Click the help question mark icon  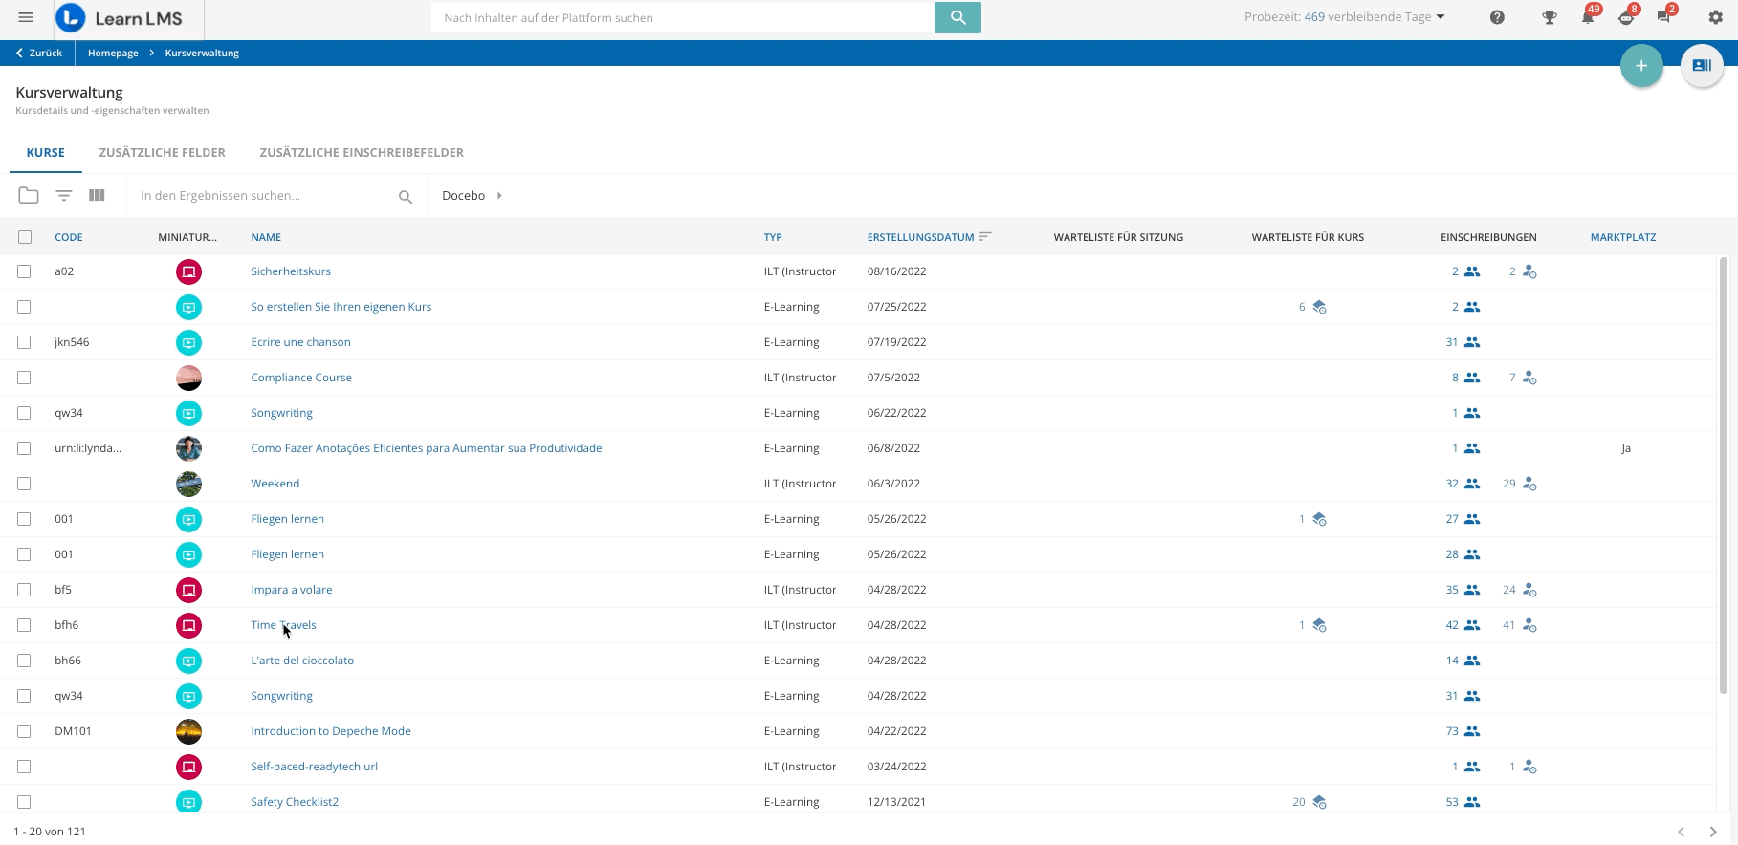coord(1497,17)
